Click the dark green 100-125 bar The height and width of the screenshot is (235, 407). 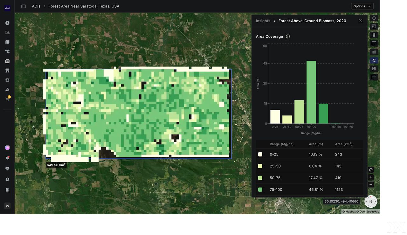pyautogui.click(x=323, y=114)
